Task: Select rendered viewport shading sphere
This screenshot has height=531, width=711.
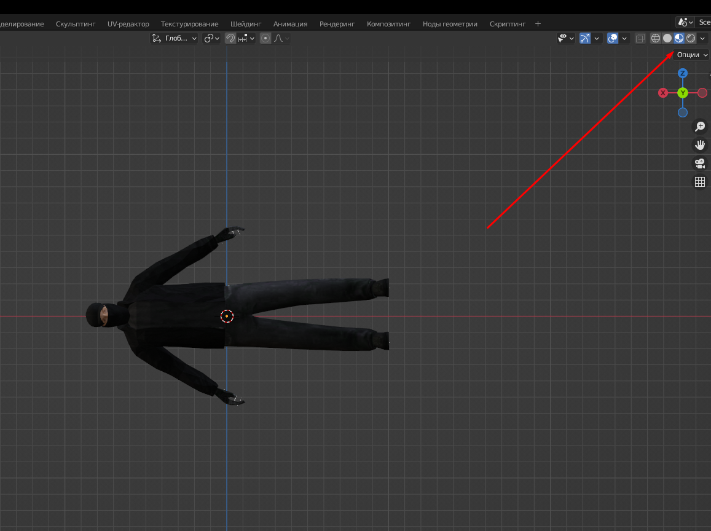Action: coord(691,38)
